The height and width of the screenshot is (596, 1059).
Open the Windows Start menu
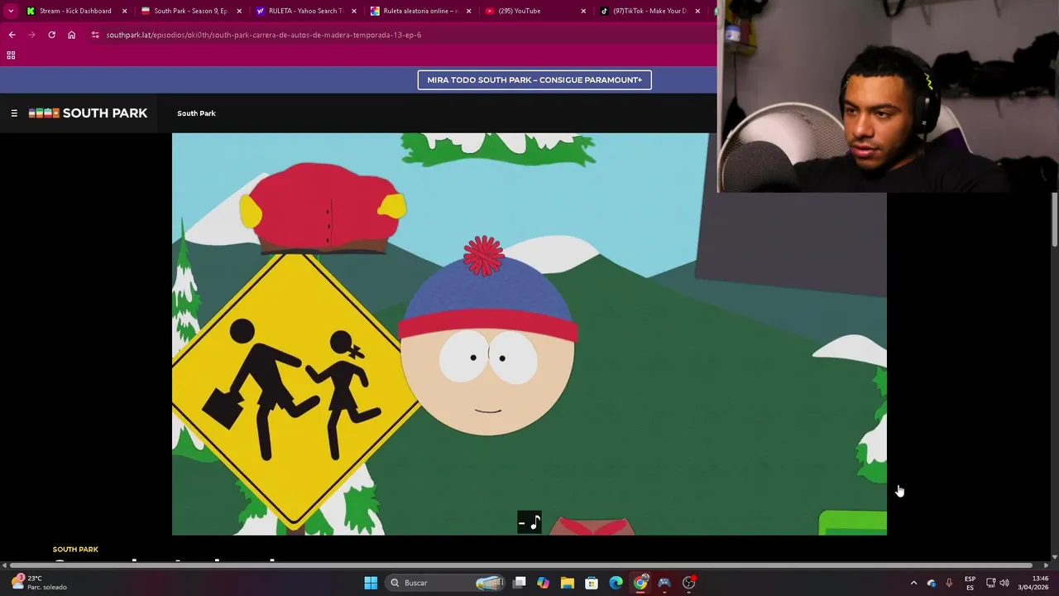click(371, 583)
